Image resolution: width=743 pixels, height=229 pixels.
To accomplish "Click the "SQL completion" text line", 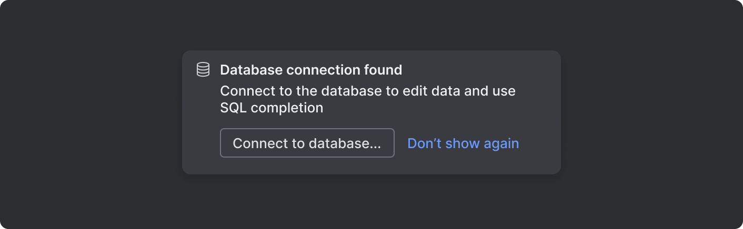I will [271, 108].
